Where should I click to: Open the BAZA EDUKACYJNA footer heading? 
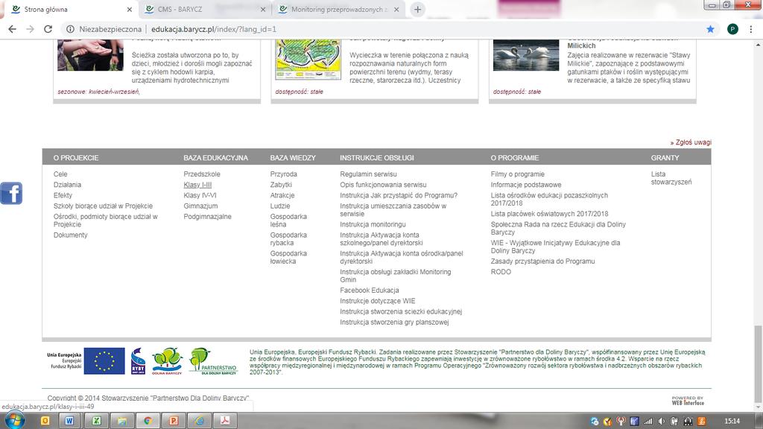pos(215,158)
